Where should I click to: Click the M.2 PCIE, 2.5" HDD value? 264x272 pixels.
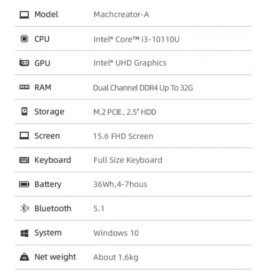click(125, 112)
